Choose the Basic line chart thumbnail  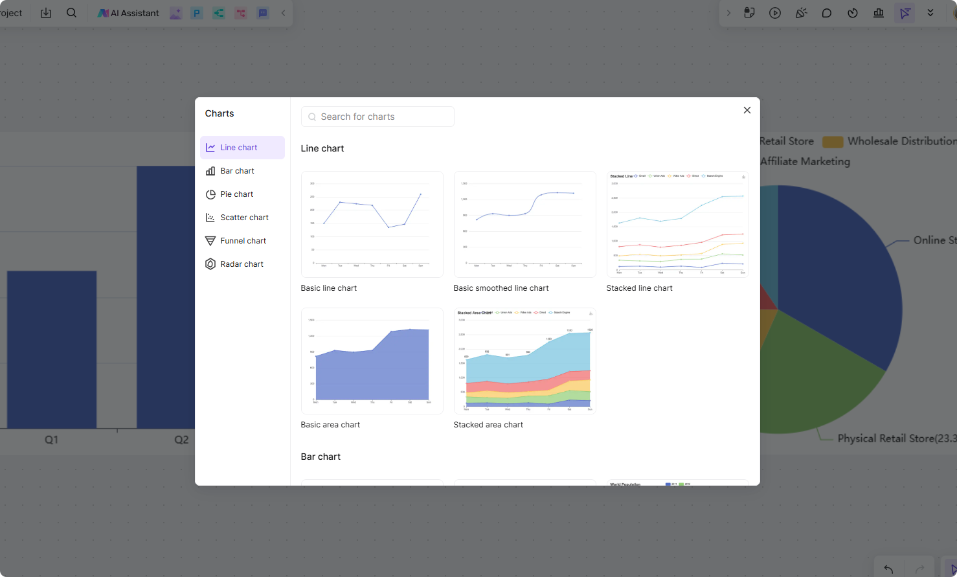click(372, 224)
